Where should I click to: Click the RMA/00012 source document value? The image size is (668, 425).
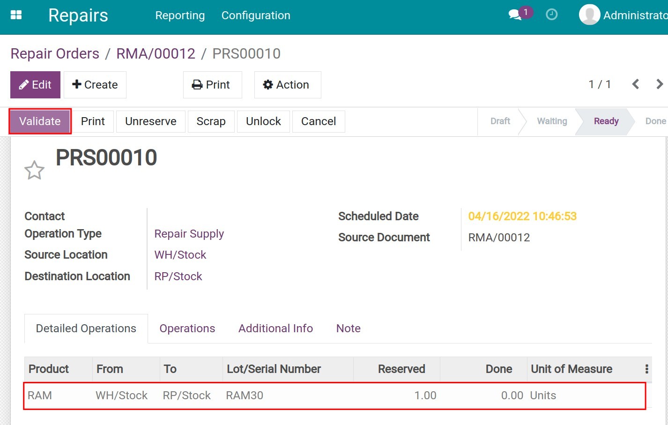click(x=499, y=238)
